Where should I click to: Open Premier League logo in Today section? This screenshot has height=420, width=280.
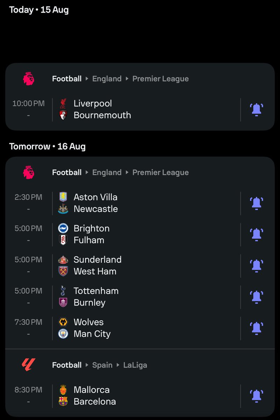[x=29, y=79]
